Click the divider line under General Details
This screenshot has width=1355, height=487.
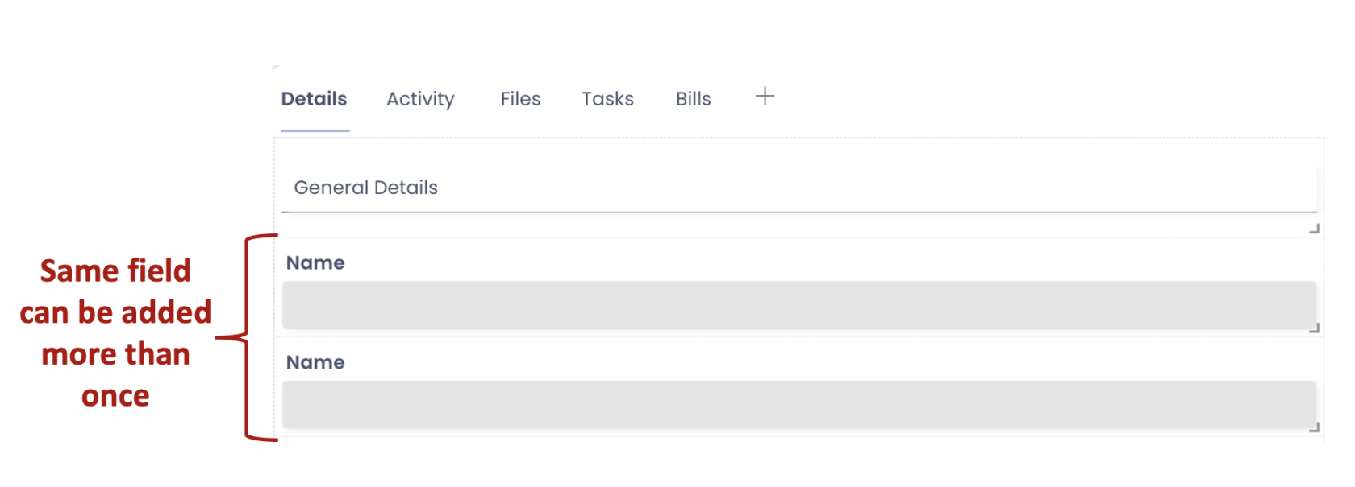pos(798,212)
